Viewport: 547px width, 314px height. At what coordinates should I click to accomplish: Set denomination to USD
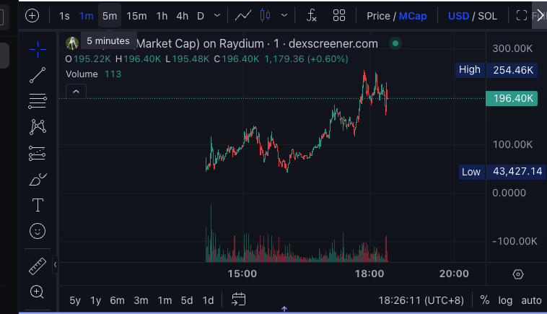pos(458,16)
